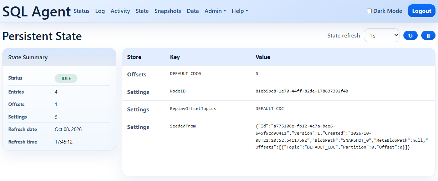Click the Offsets store cell
The height and width of the screenshot is (181, 438).
137,75
